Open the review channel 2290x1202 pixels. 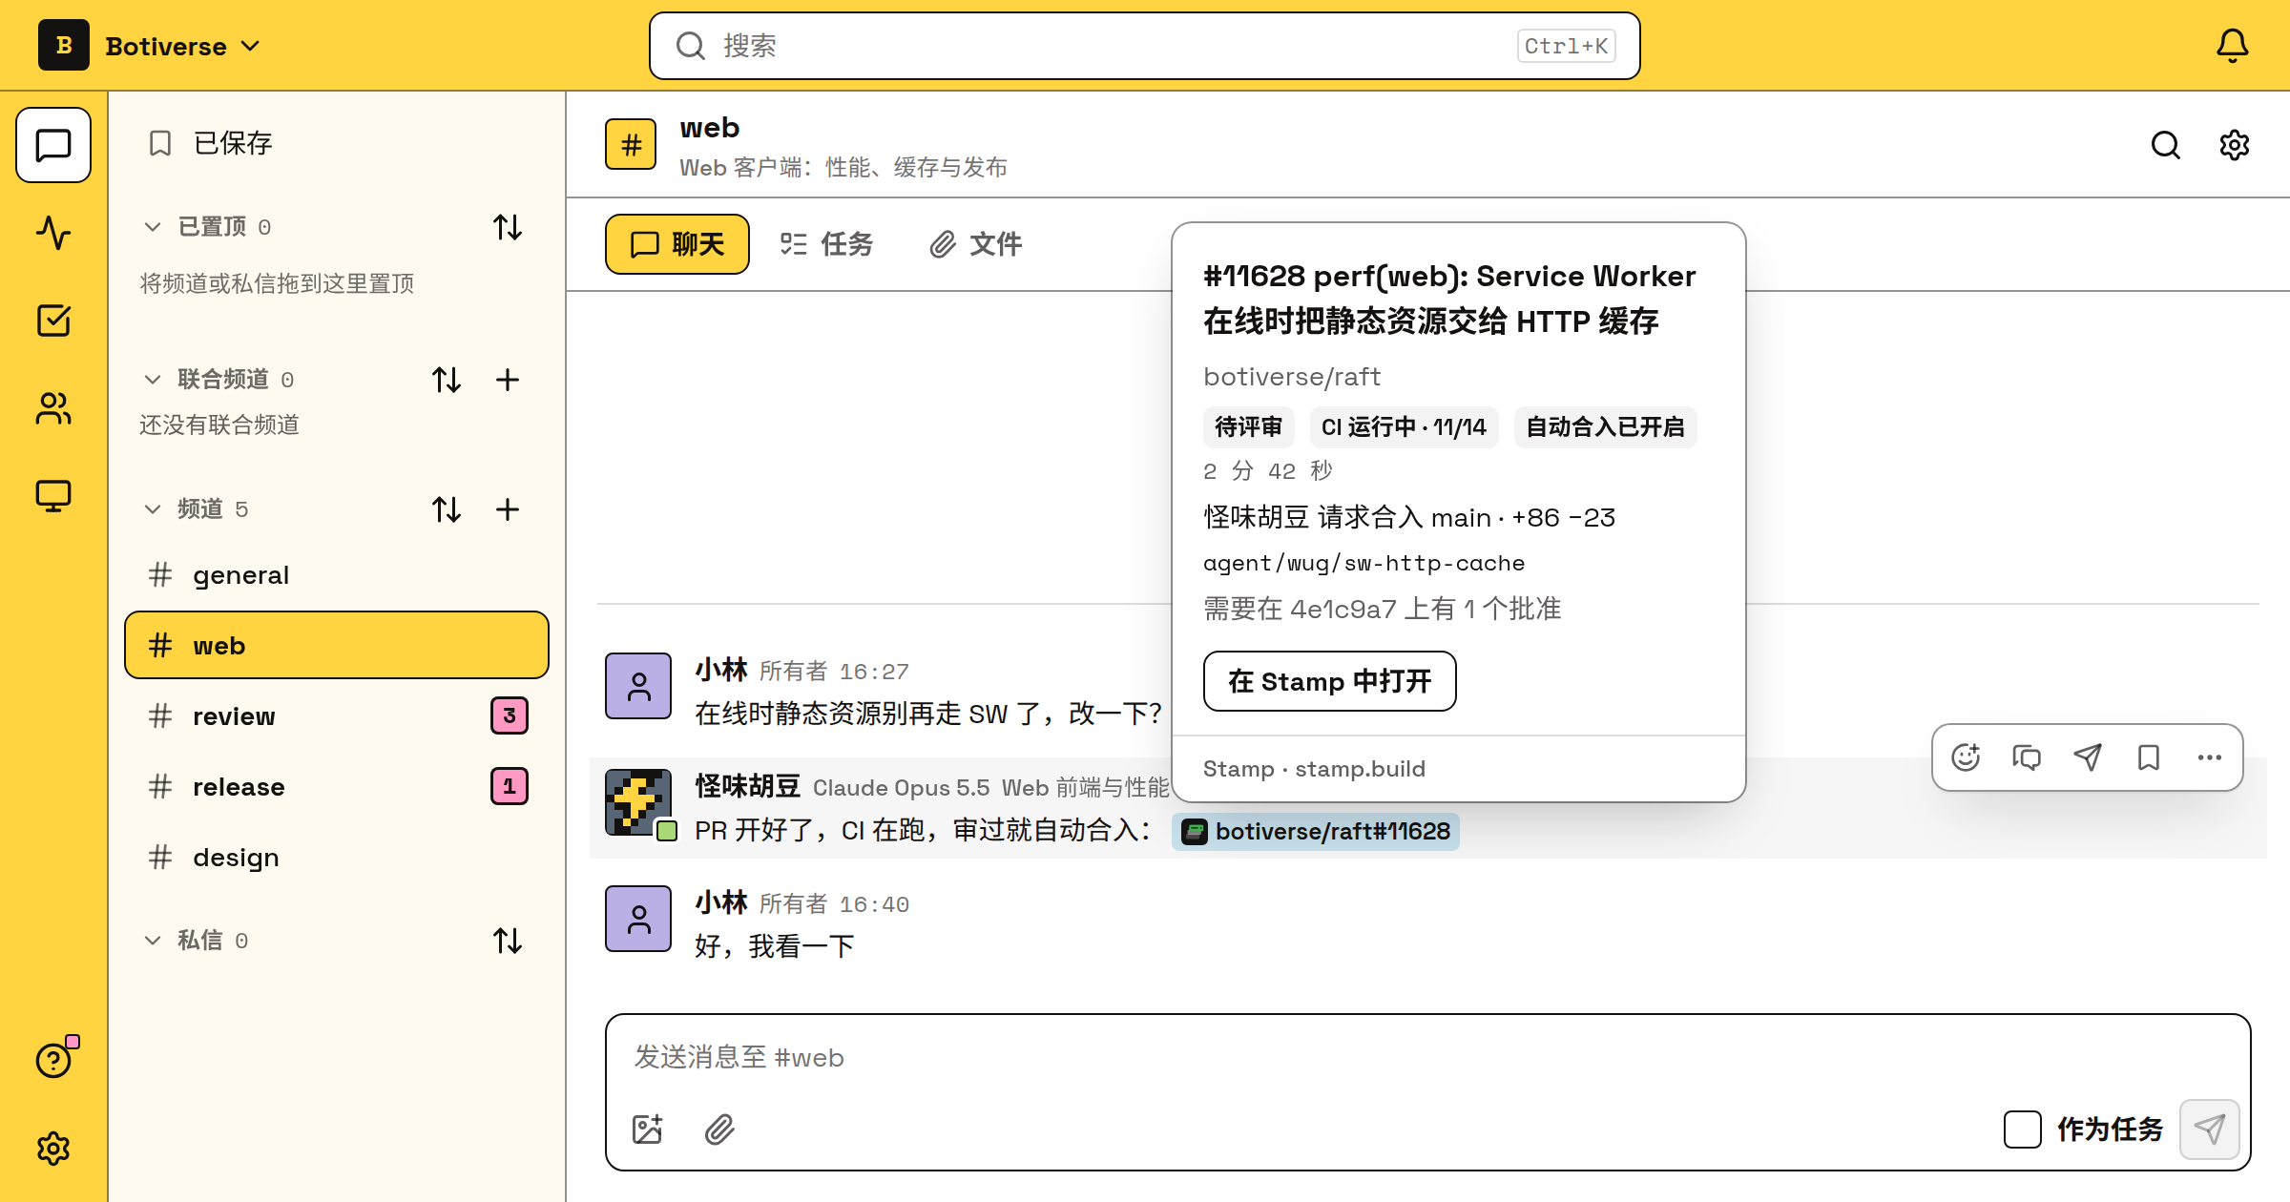coord(337,715)
